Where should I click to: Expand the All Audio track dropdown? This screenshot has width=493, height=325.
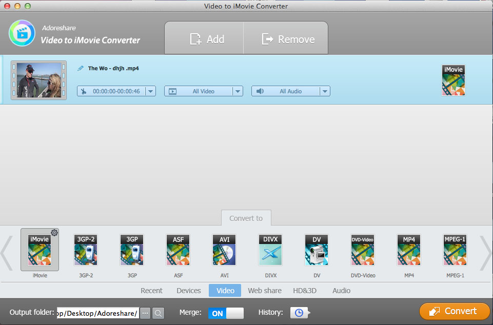325,91
